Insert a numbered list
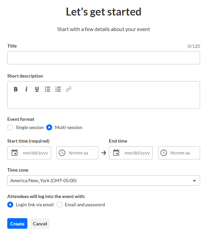Screen dimensions: 206x233 coord(58,89)
